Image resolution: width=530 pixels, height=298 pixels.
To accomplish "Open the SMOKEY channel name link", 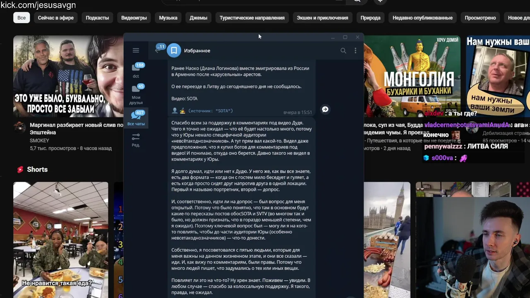I will point(39,141).
